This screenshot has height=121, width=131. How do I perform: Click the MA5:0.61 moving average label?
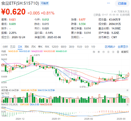(13, 51)
